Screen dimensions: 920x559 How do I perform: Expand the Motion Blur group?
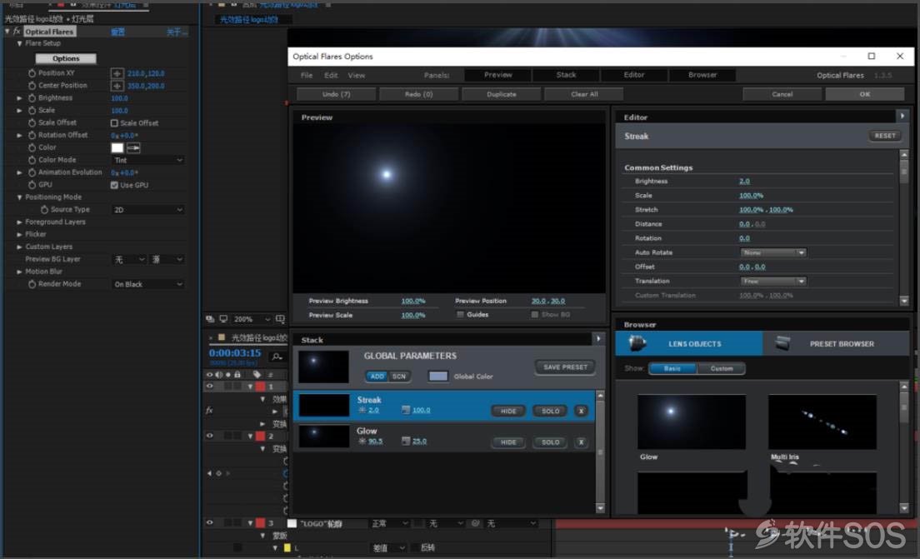tap(19, 272)
